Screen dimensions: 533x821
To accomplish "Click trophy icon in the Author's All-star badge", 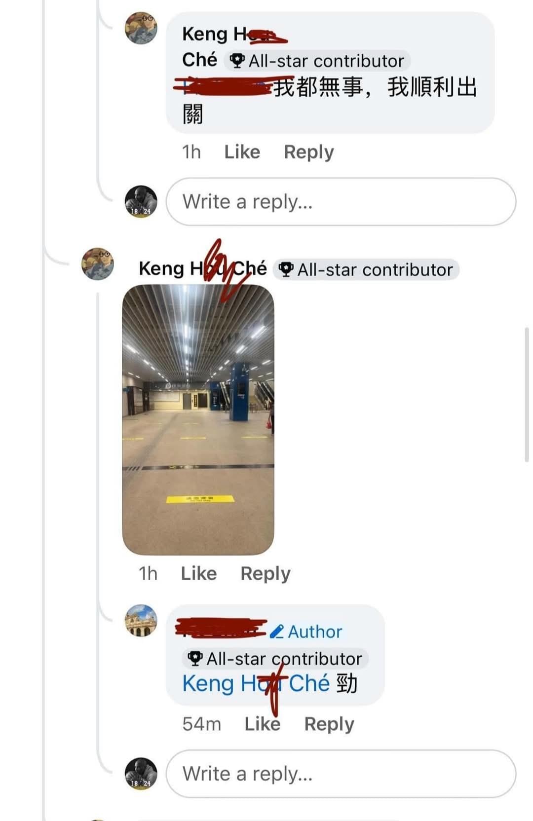I will 195,659.
